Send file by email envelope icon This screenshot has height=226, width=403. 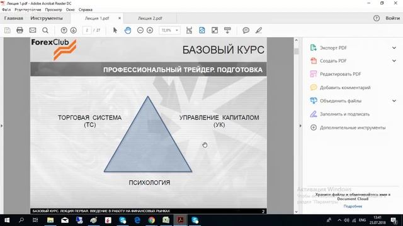click(x=33, y=30)
